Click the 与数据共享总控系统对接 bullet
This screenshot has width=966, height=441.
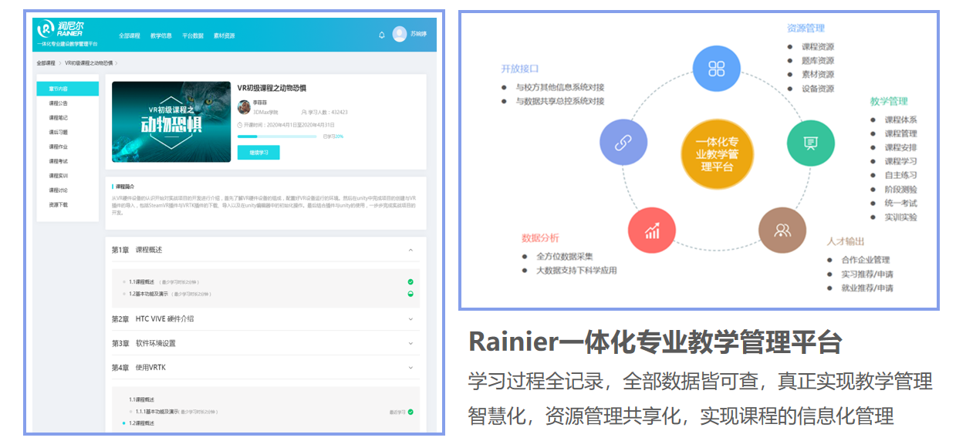560,101
